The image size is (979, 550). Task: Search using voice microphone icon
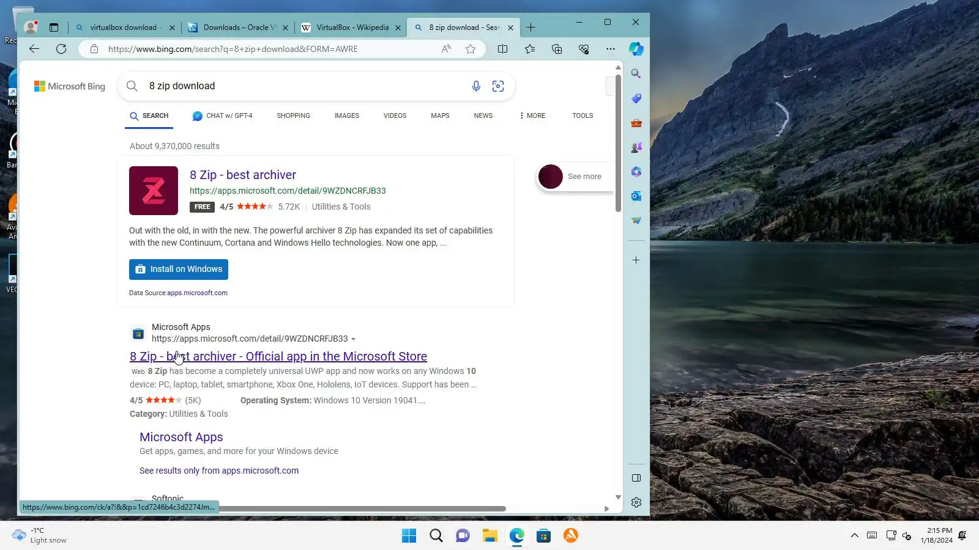476,86
